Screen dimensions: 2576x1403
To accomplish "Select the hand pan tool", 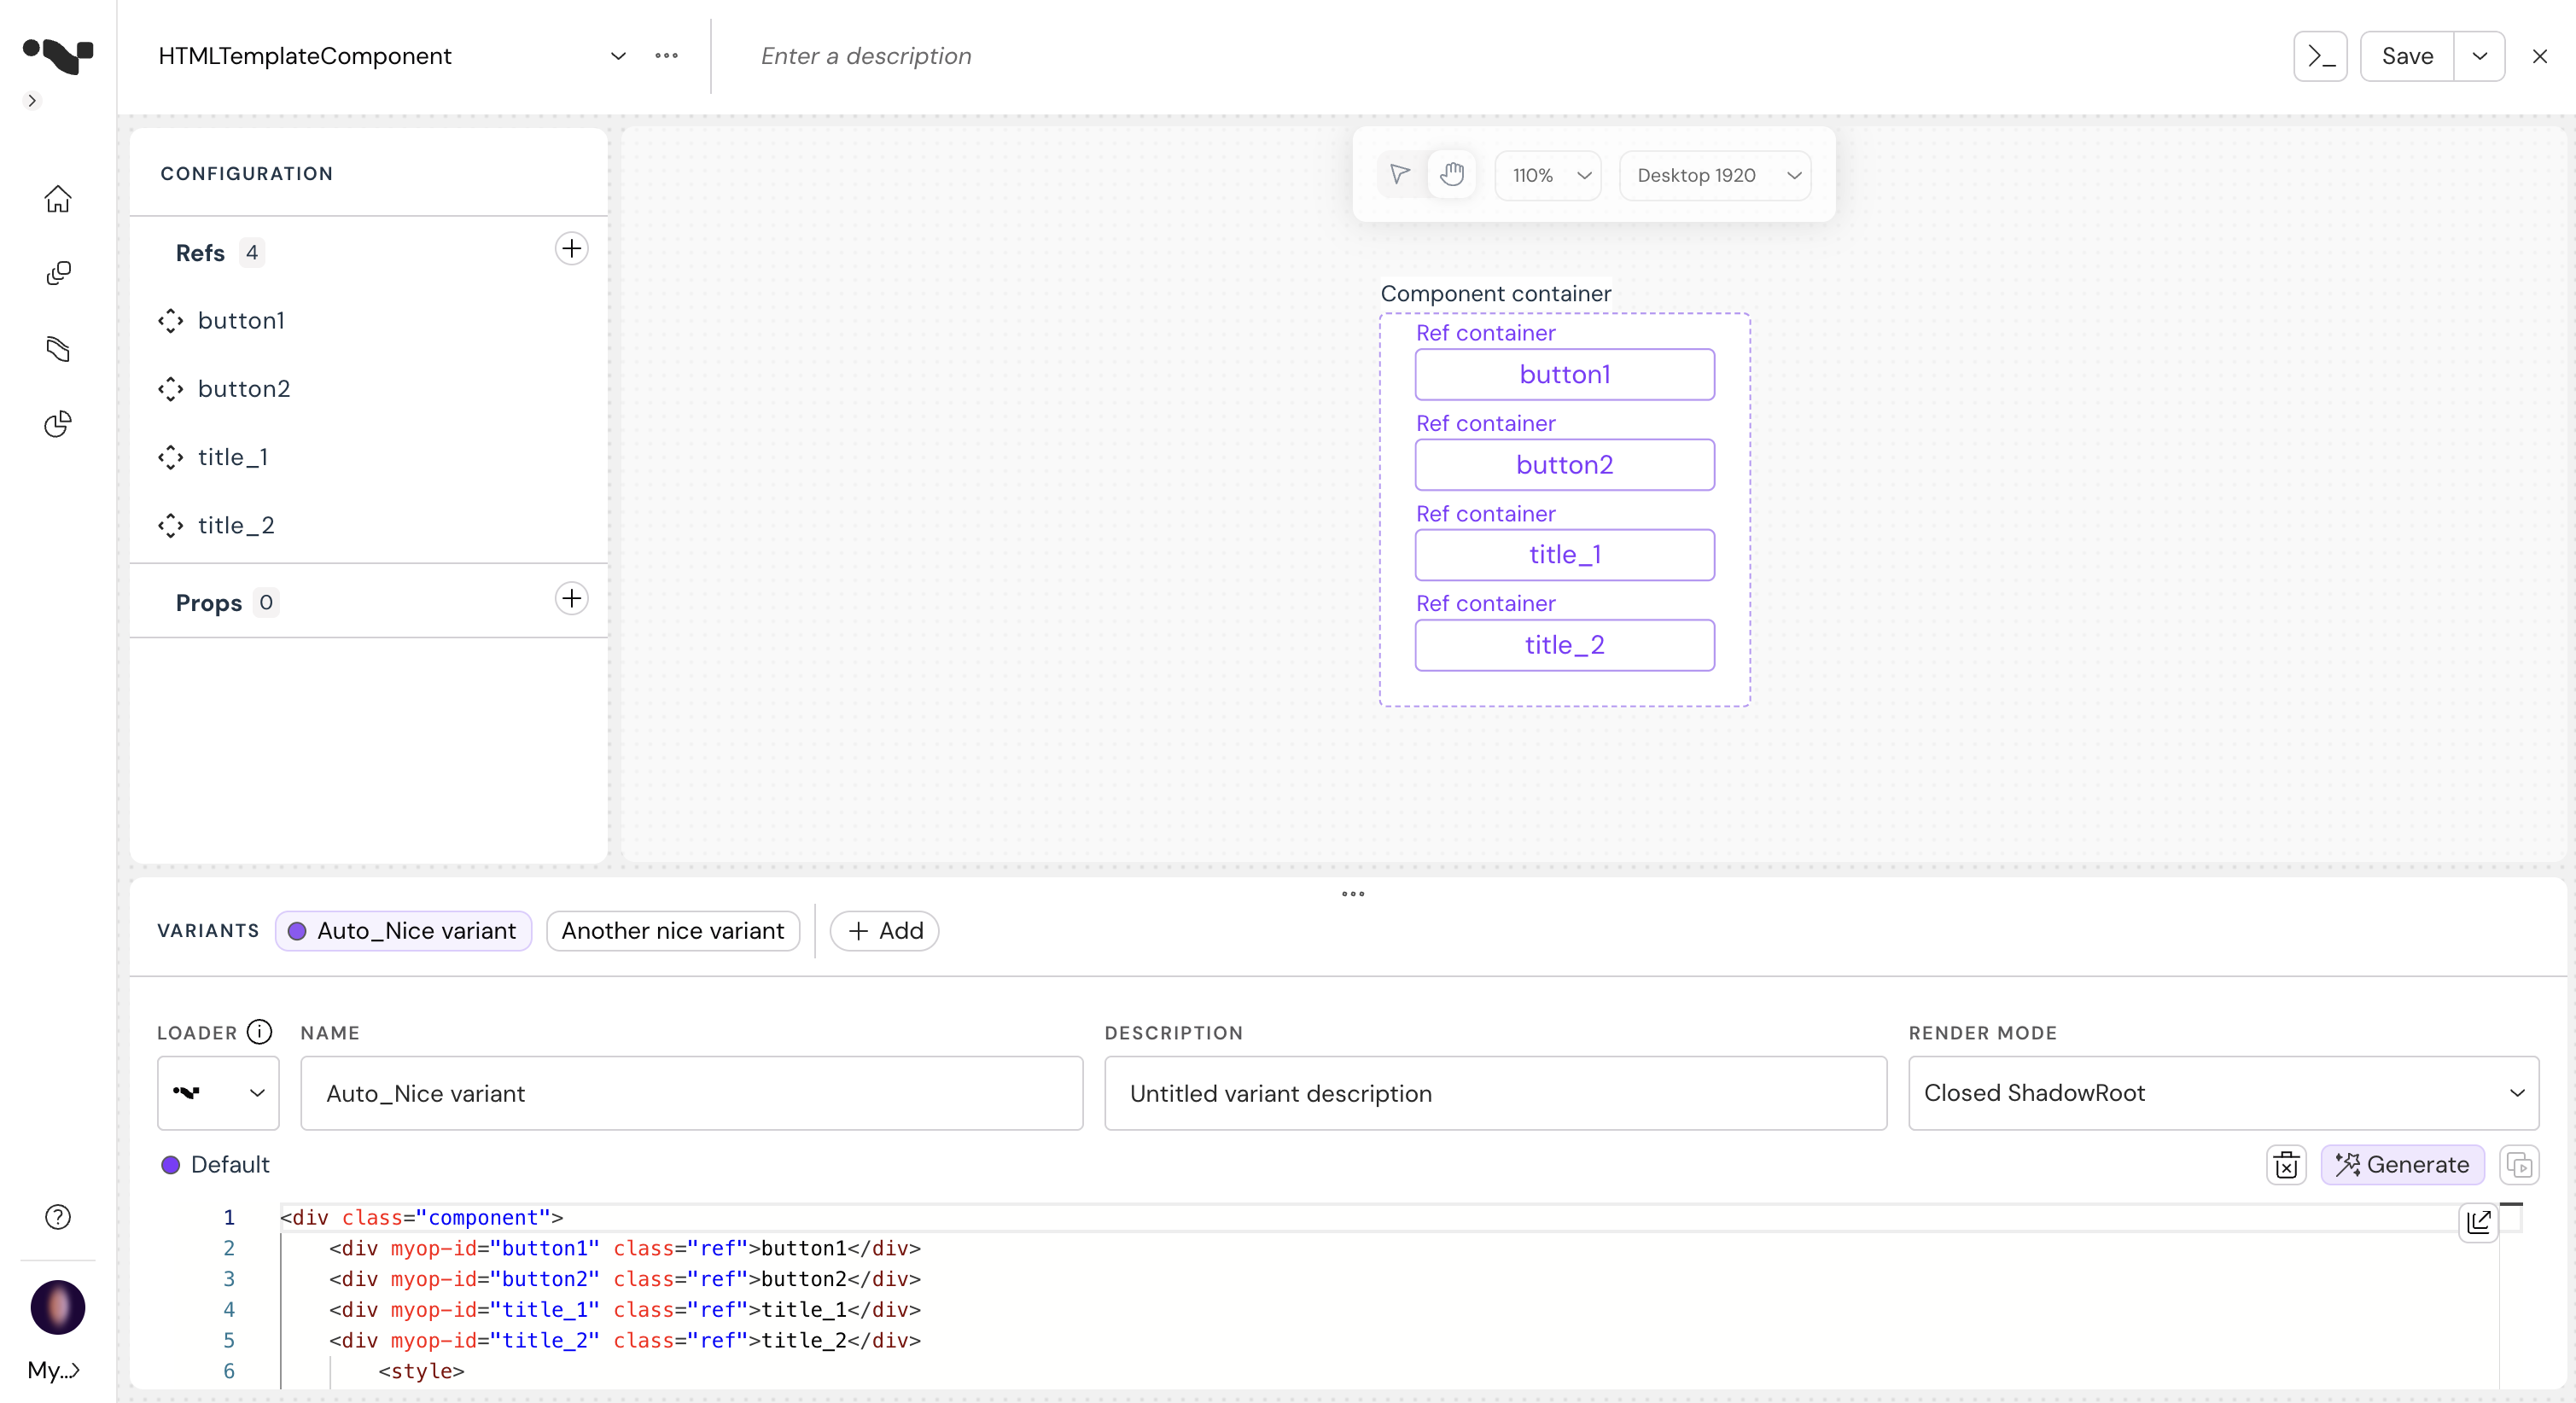I will point(1452,175).
